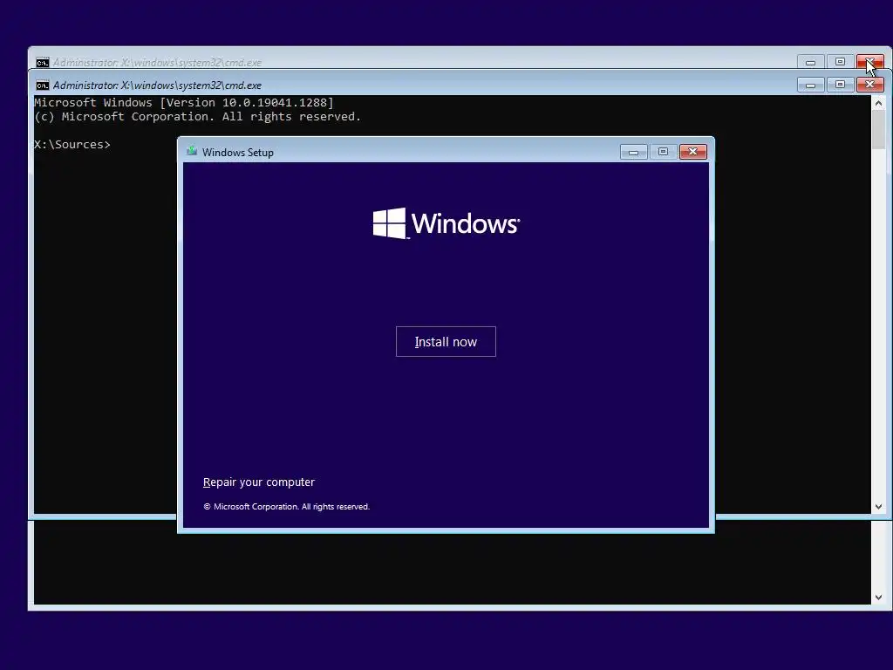Click scroll-up arrow in front cmd window

pyautogui.click(x=878, y=103)
